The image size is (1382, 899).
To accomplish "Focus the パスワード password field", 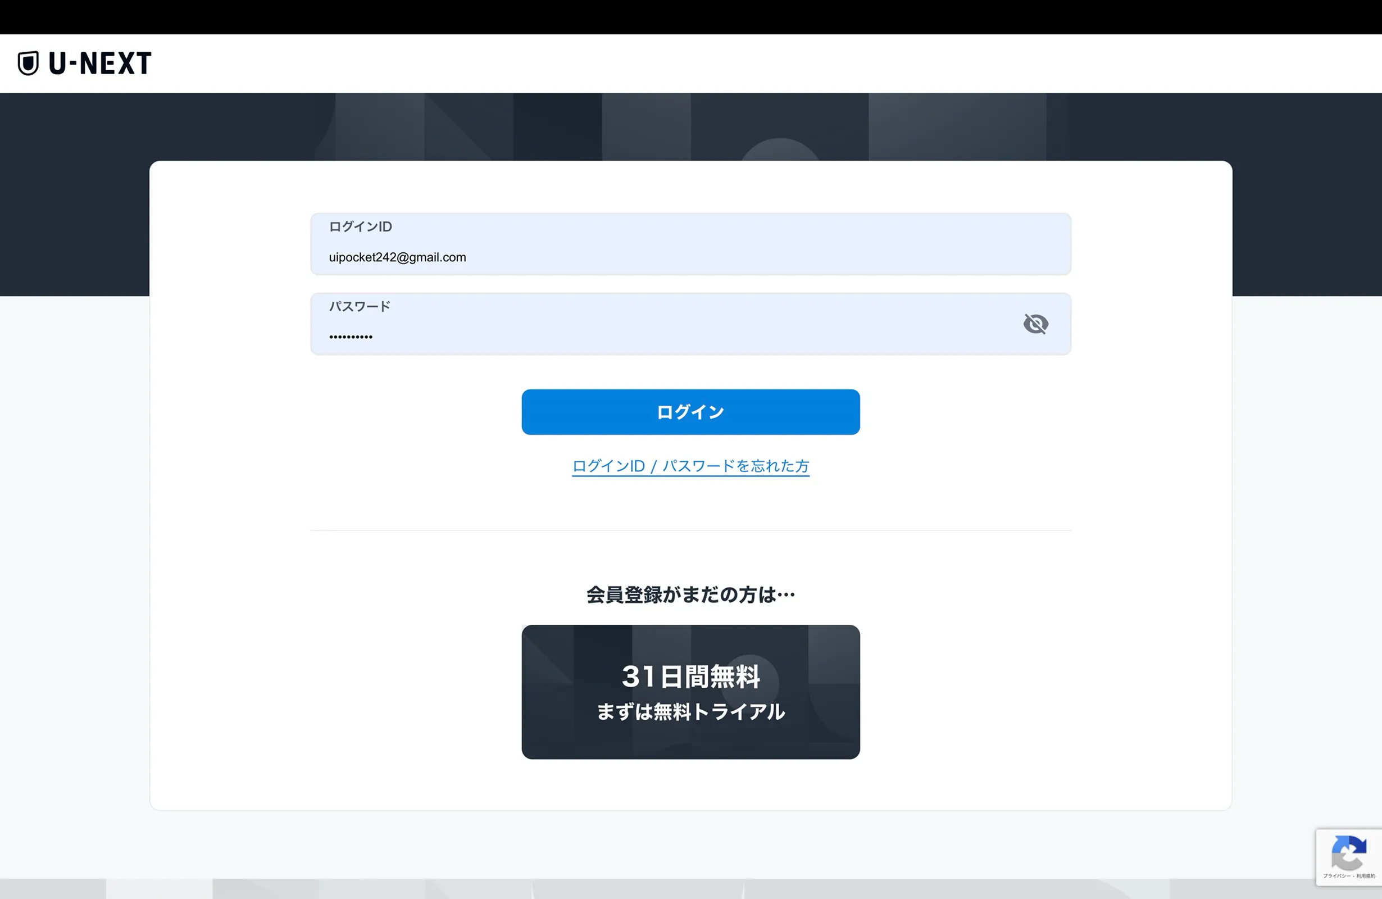I will point(690,324).
